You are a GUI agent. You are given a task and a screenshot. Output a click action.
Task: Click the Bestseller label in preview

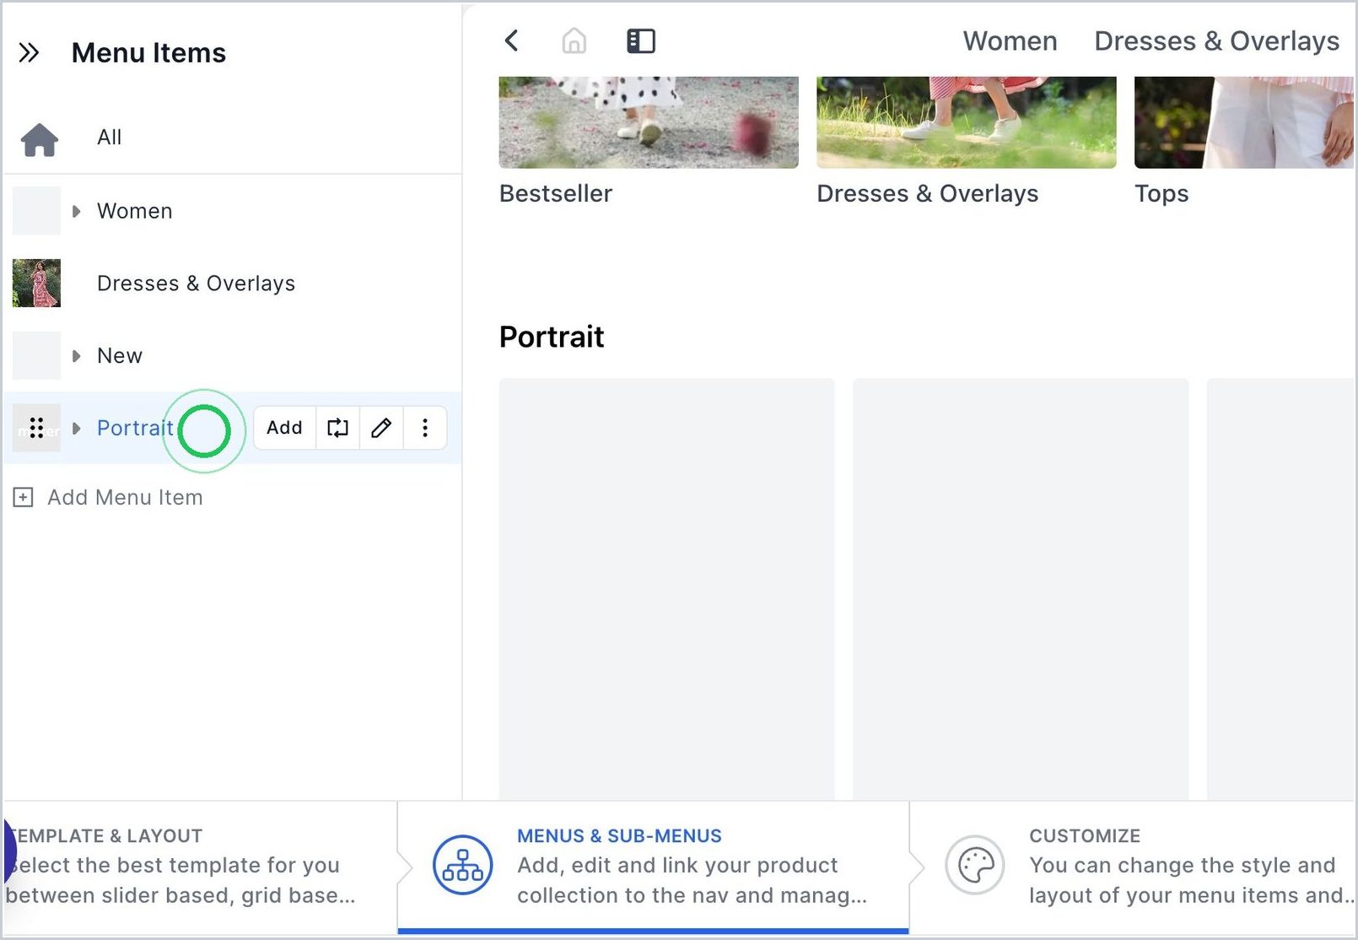pos(556,193)
